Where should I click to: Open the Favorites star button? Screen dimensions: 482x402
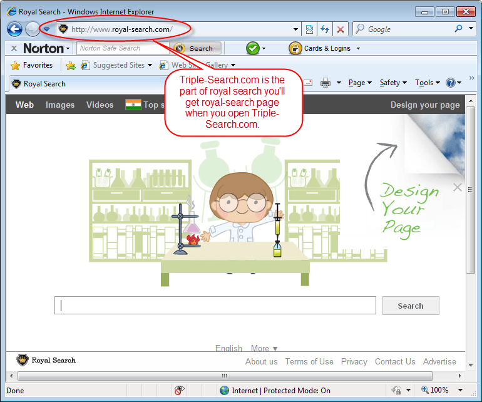pos(32,65)
